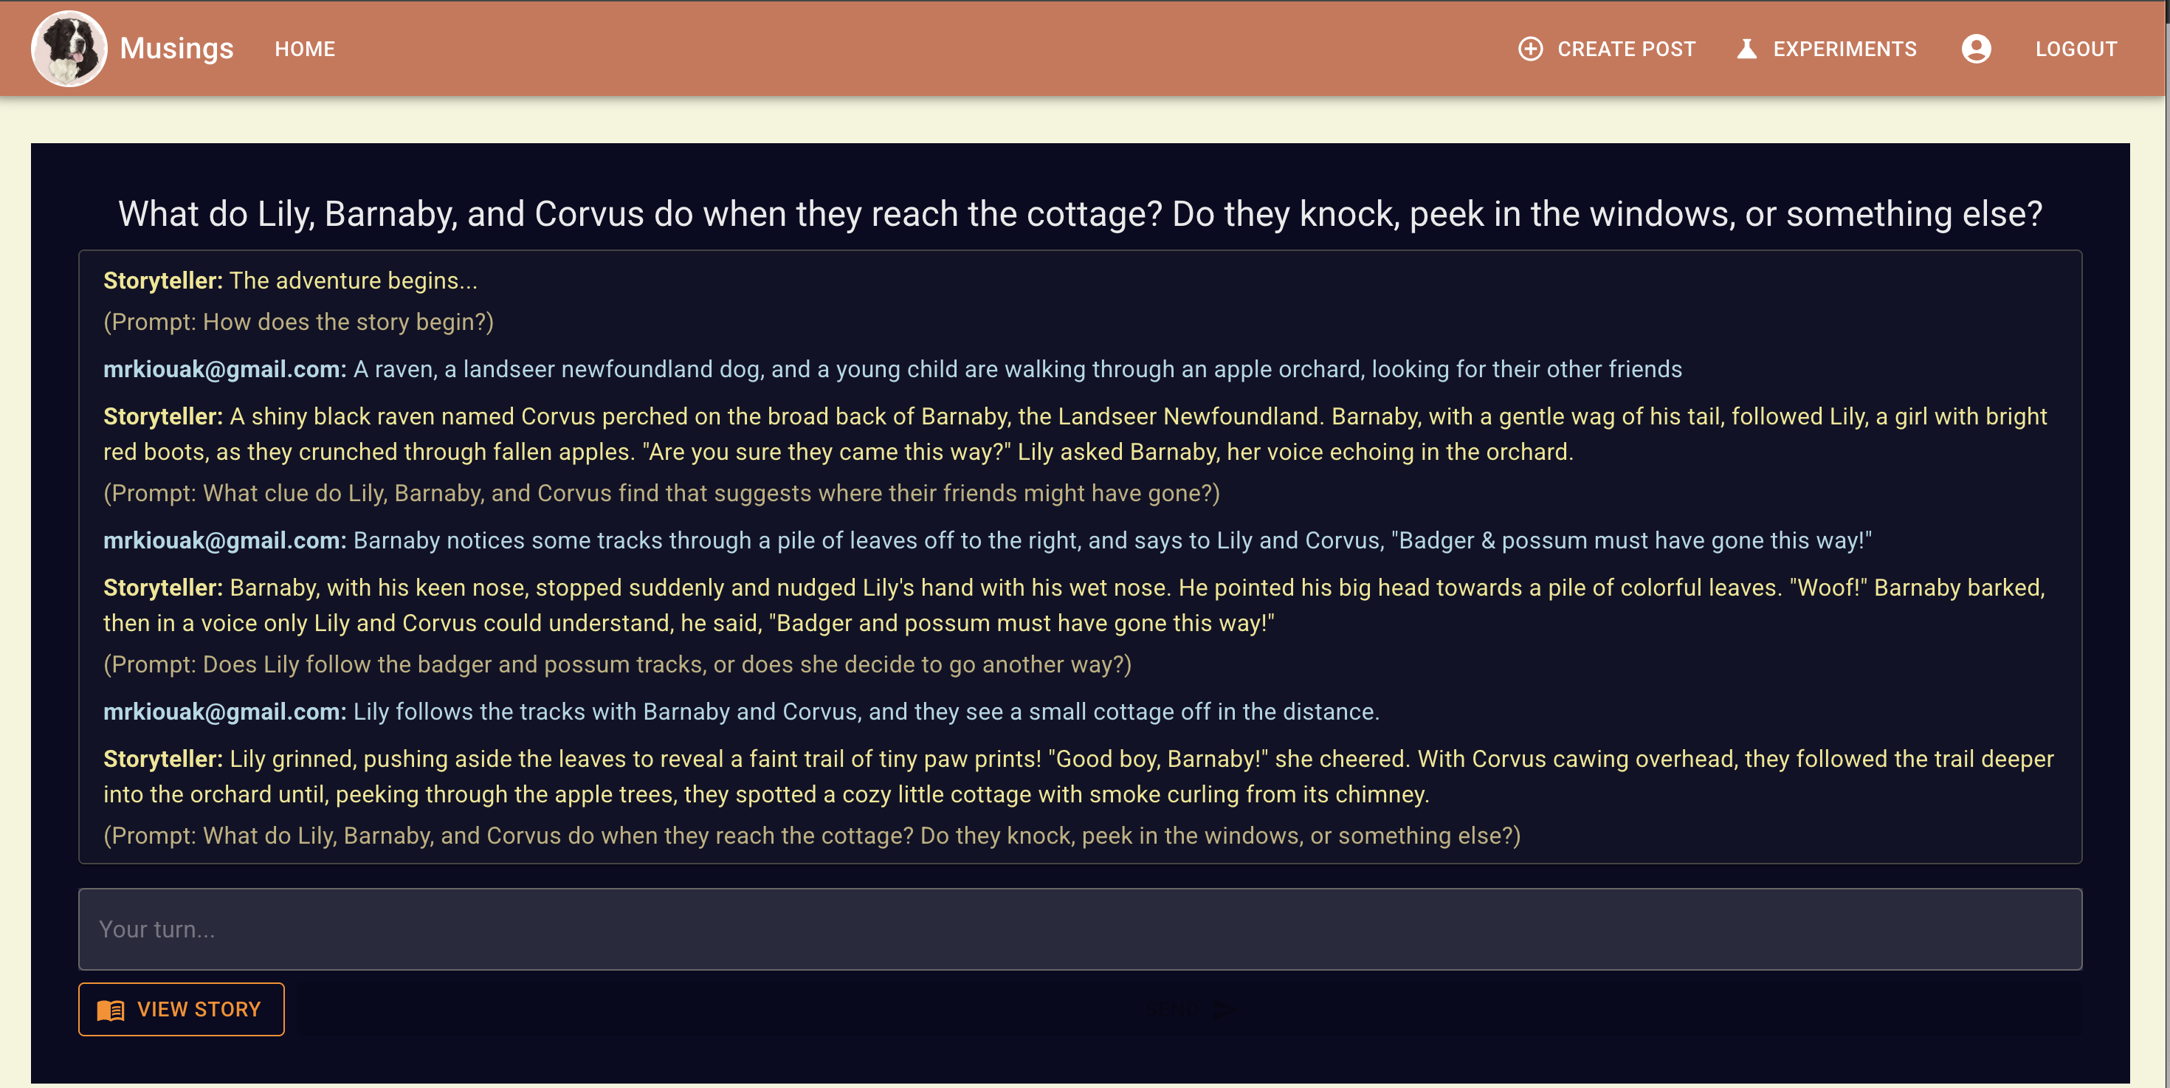2170x1088 pixels.
Task: Go to the HOME menu item
Action: (305, 49)
